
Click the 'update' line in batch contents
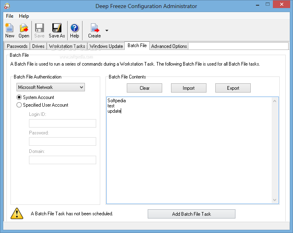tap(114, 111)
